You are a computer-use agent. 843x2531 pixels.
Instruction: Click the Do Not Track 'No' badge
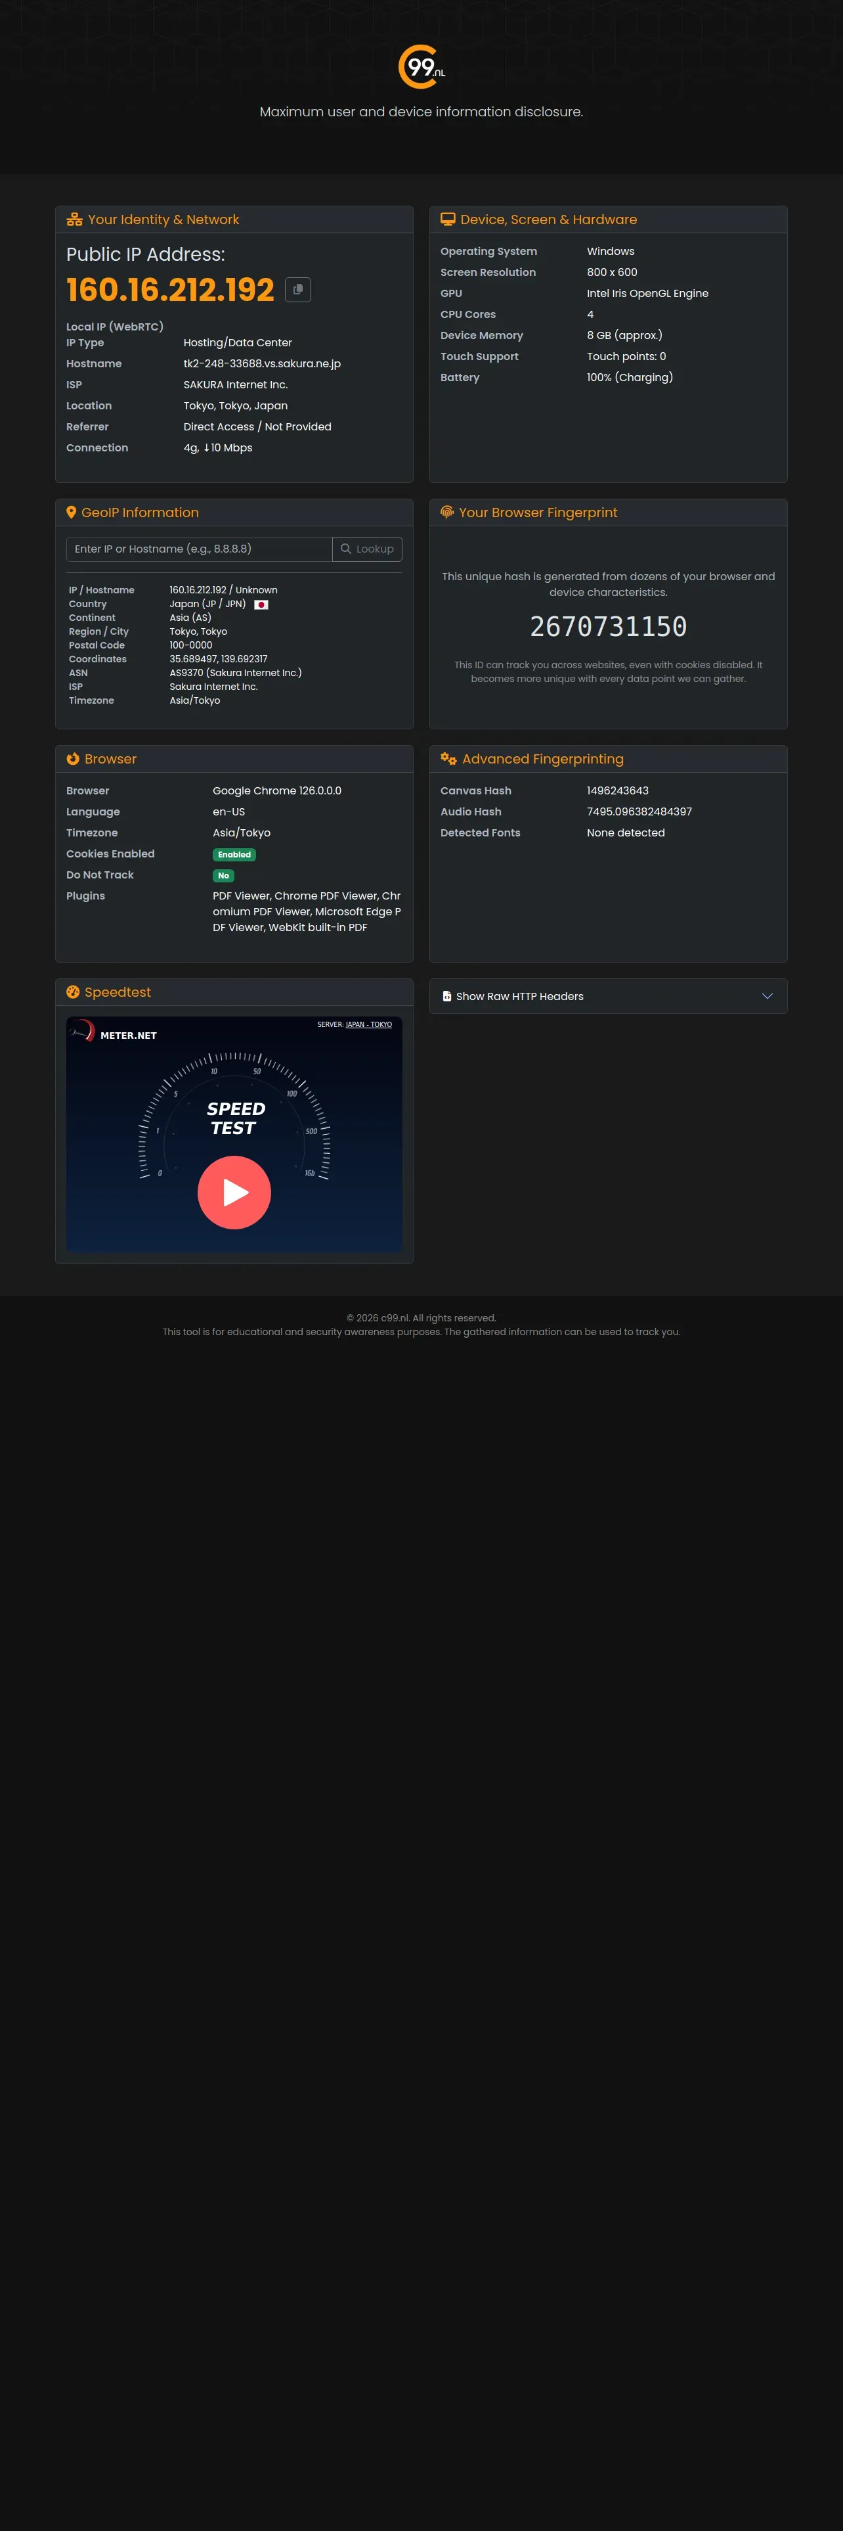[x=224, y=875]
